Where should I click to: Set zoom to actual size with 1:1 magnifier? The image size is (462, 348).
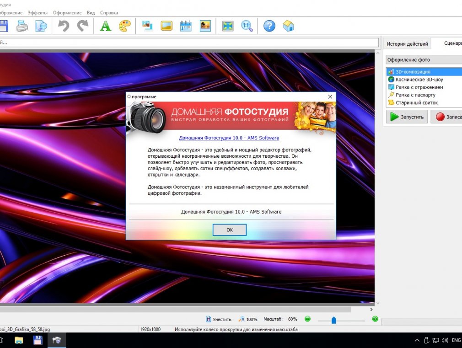(x=247, y=26)
